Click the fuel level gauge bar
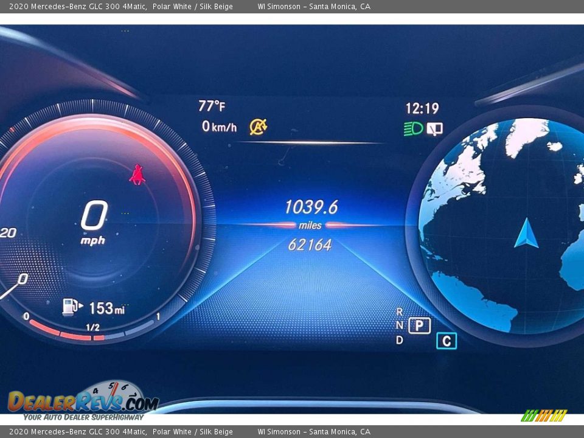The height and width of the screenshot is (438, 584). tap(92, 331)
